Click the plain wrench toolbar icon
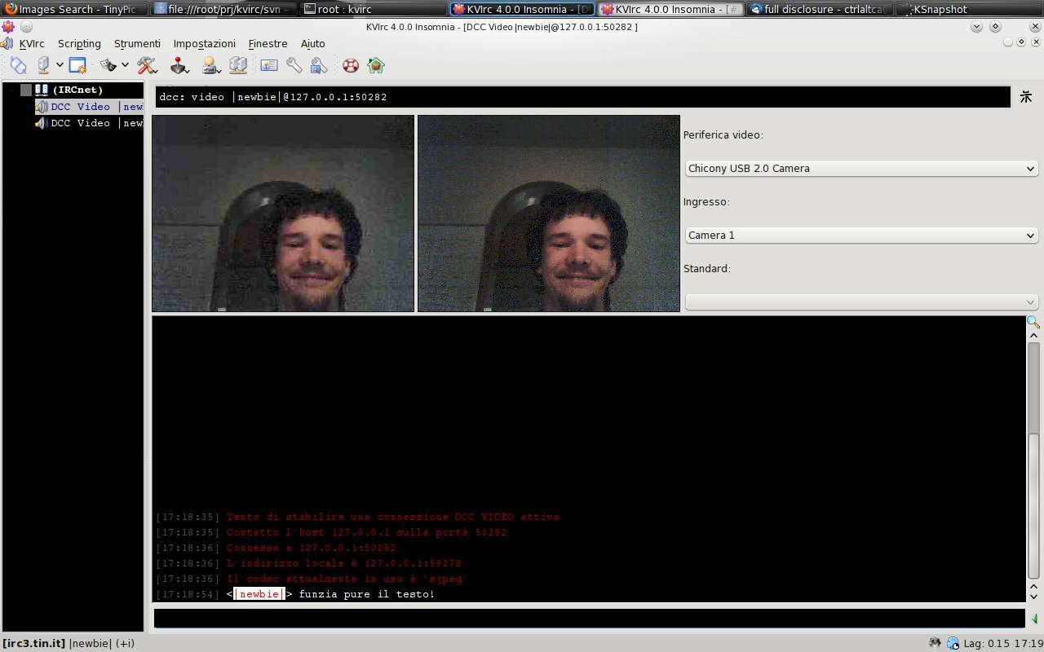 pyautogui.click(x=294, y=65)
